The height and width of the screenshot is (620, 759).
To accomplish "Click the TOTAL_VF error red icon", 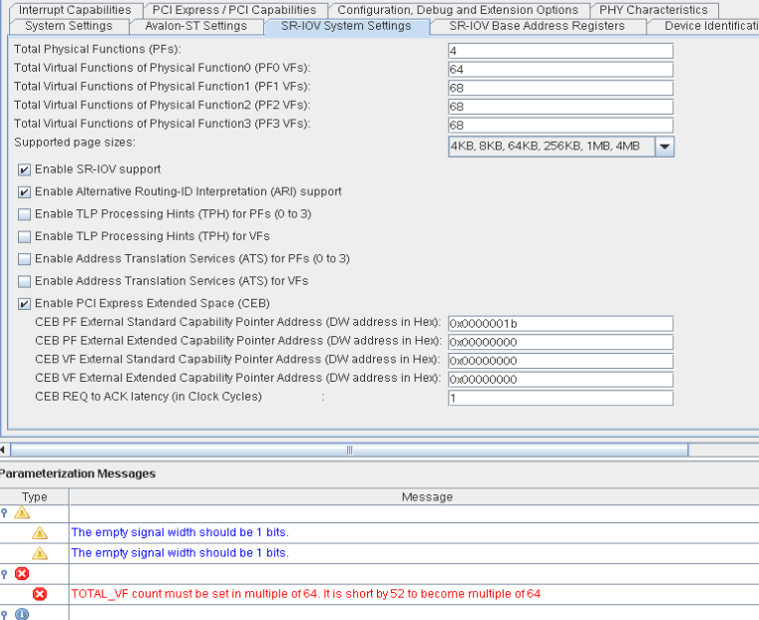I will [x=40, y=594].
